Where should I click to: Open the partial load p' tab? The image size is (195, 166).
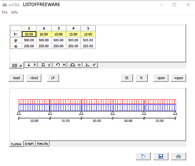(45, 65)
